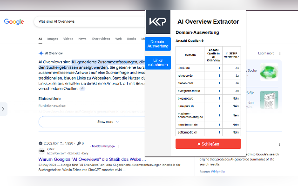Open the result 'Warum Googles AI Overviews' link

point(92,159)
